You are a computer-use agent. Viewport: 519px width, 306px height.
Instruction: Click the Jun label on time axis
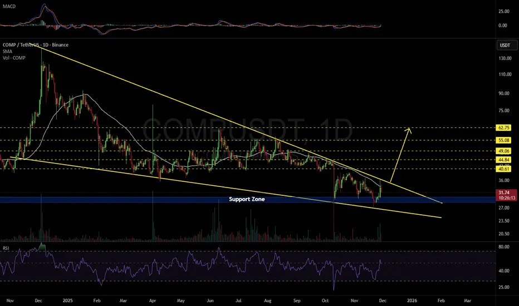(210, 300)
